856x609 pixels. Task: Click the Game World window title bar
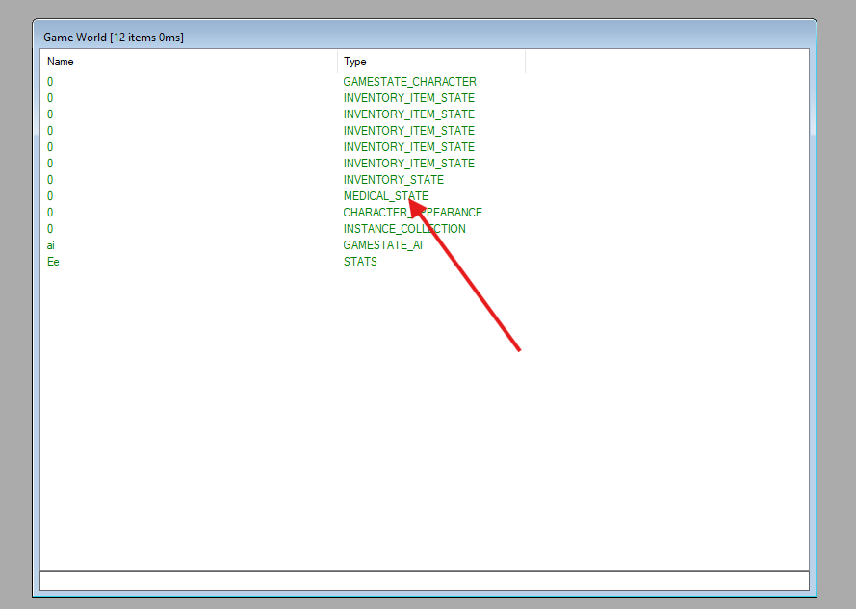click(x=425, y=37)
